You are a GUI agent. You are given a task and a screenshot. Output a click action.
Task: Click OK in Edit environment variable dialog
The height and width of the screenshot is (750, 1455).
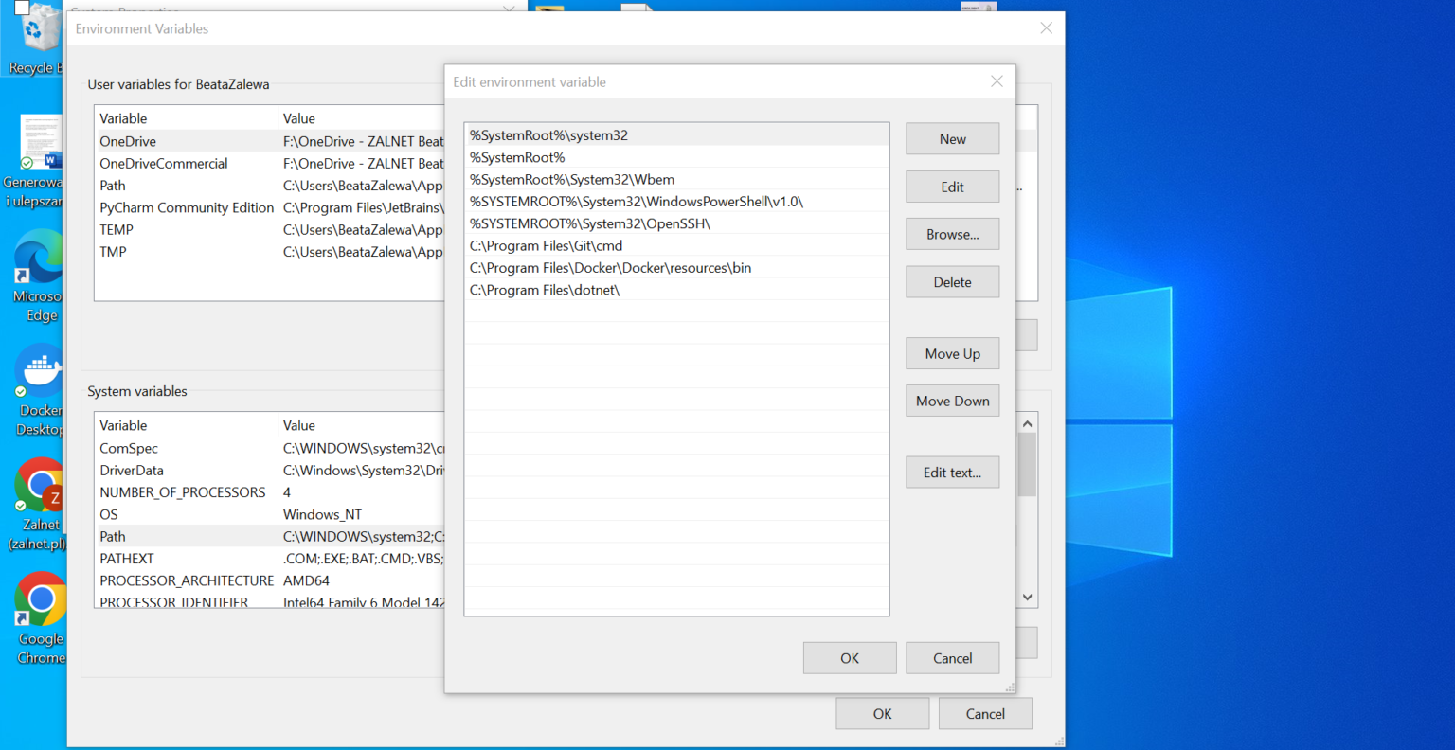point(849,658)
